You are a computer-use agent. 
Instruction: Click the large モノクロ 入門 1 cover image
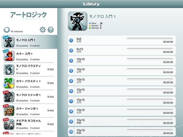[x=77, y=21]
